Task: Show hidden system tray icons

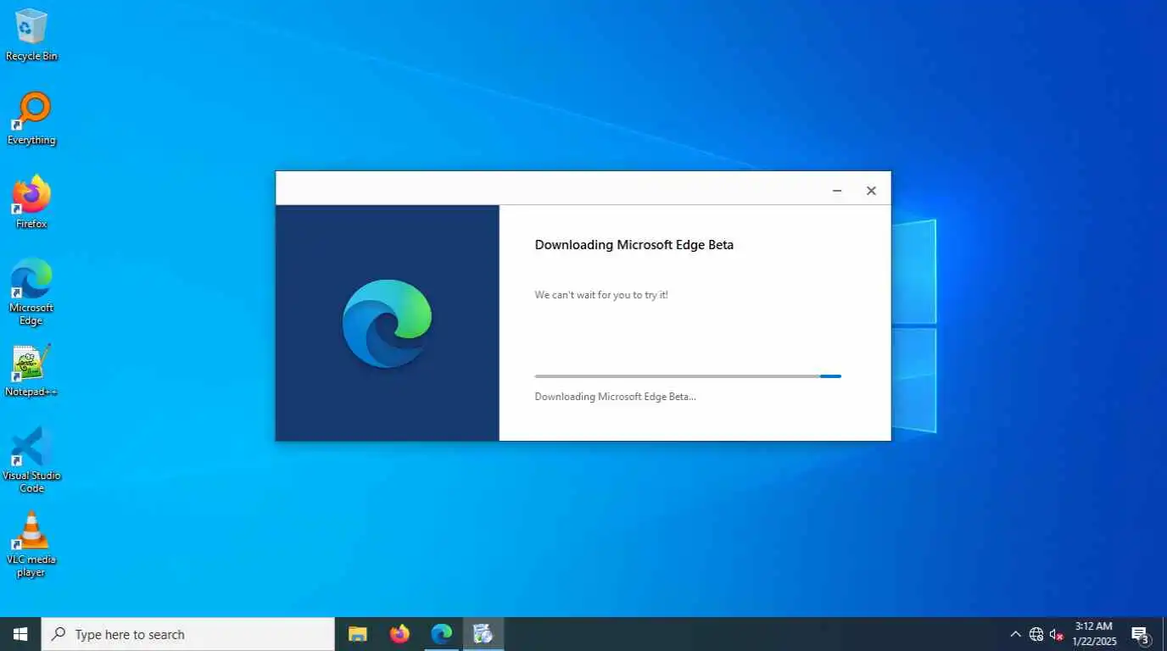Action: pyautogui.click(x=1015, y=634)
